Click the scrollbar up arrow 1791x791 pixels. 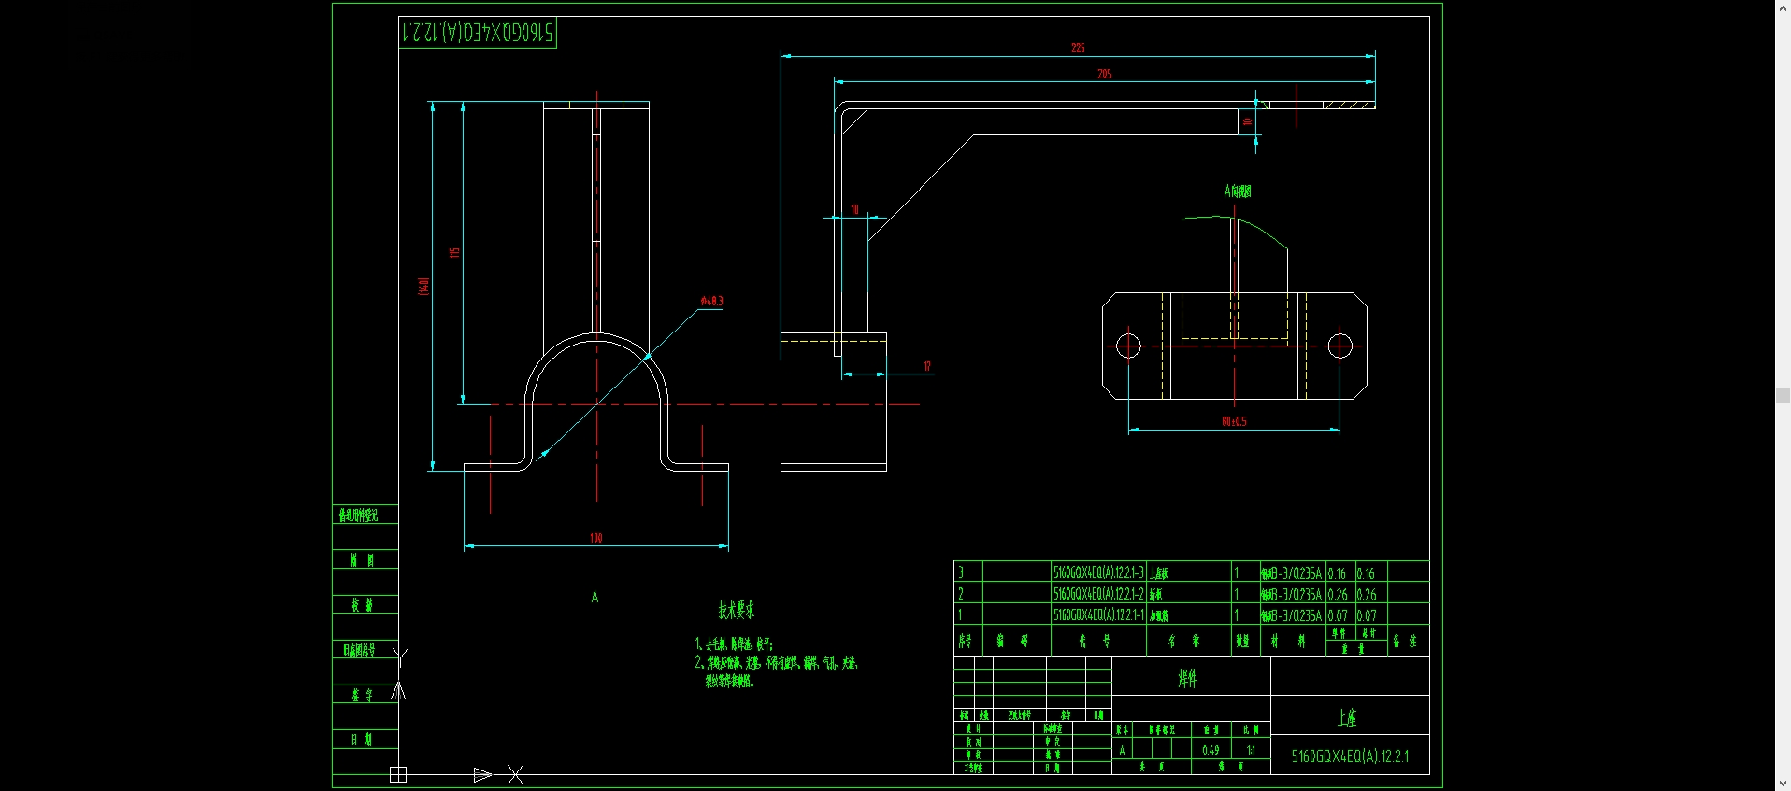[x=1783, y=7]
